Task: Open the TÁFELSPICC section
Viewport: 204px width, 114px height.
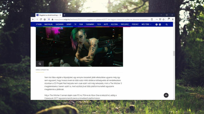Action: [x=125, y=24]
